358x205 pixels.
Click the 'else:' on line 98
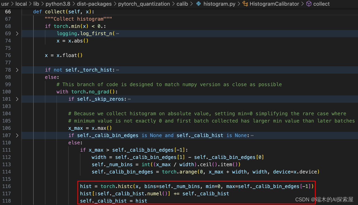tap(52, 77)
